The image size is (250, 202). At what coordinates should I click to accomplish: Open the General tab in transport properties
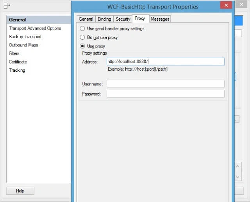click(86, 19)
